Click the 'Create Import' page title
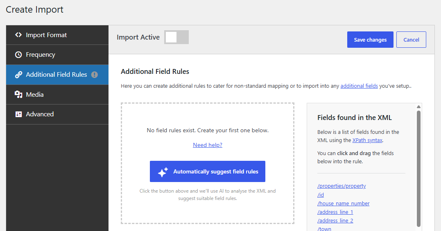The width and height of the screenshot is (441, 231). click(x=34, y=9)
